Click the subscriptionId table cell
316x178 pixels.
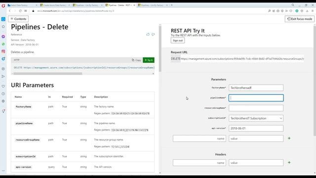(25, 156)
